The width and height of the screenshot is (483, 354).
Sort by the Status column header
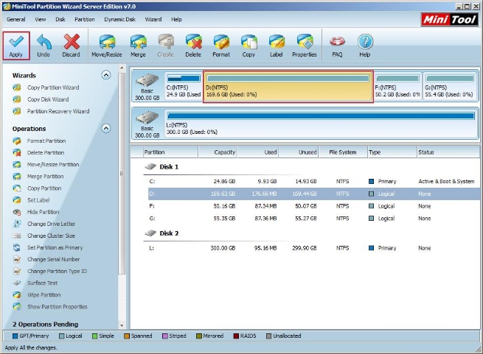pos(449,152)
